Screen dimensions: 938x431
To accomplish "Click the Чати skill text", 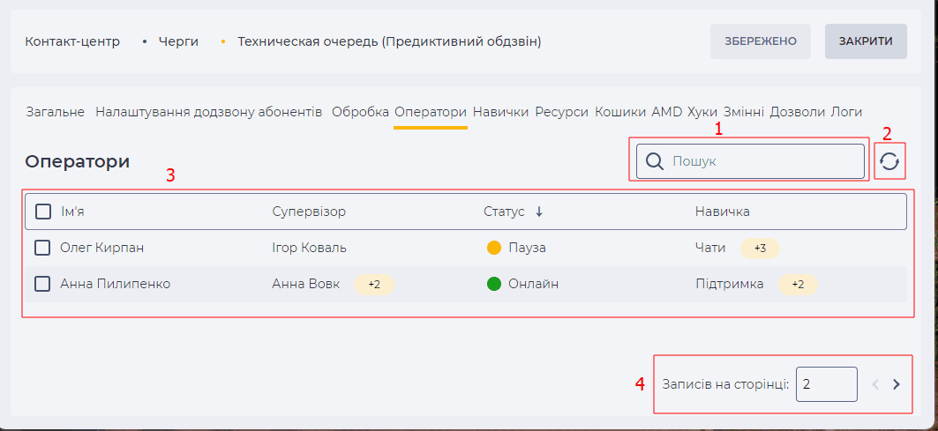I will [x=710, y=248].
